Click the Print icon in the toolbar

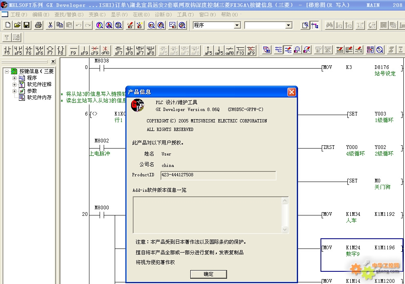click(x=38, y=25)
